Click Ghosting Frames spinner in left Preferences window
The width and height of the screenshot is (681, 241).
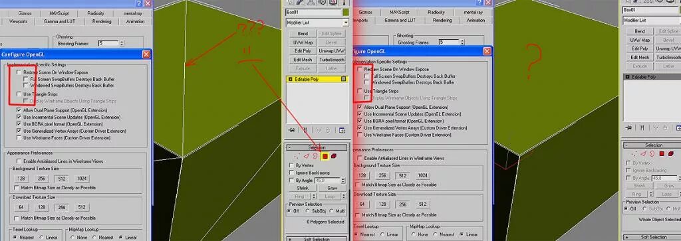[x=122, y=43]
